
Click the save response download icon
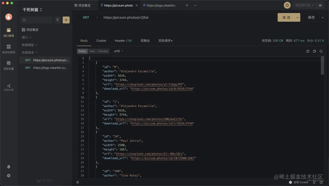coord(308,51)
